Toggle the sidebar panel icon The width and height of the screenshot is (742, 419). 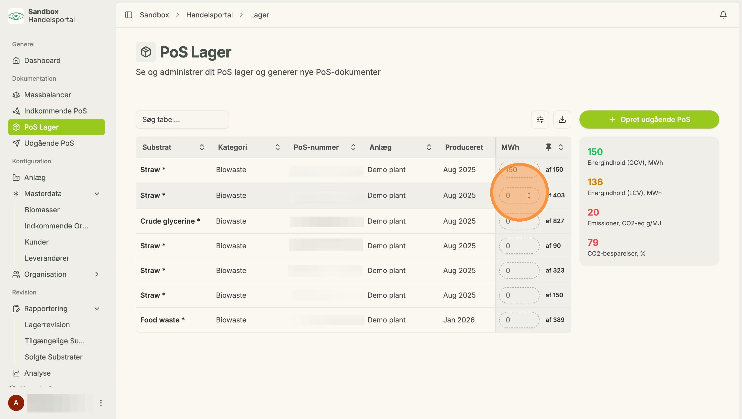pos(128,15)
